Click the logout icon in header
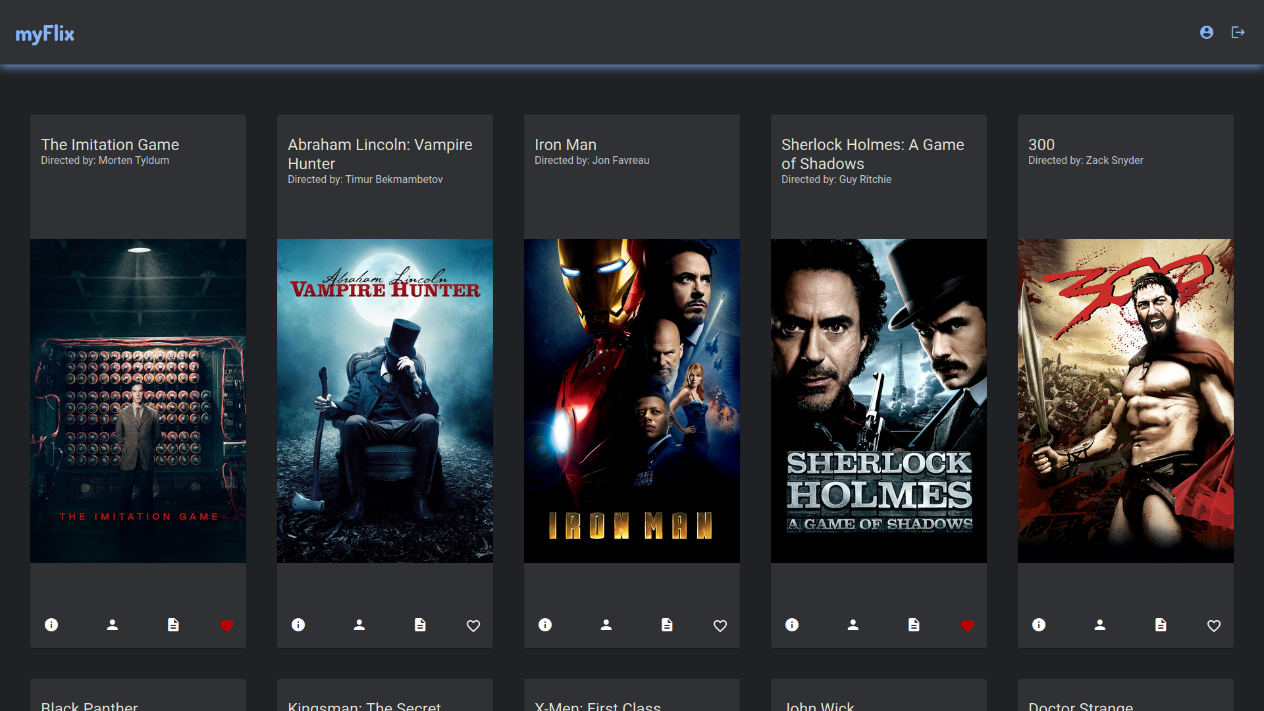Image resolution: width=1264 pixels, height=711 pixels. (x=1238, y=32)
